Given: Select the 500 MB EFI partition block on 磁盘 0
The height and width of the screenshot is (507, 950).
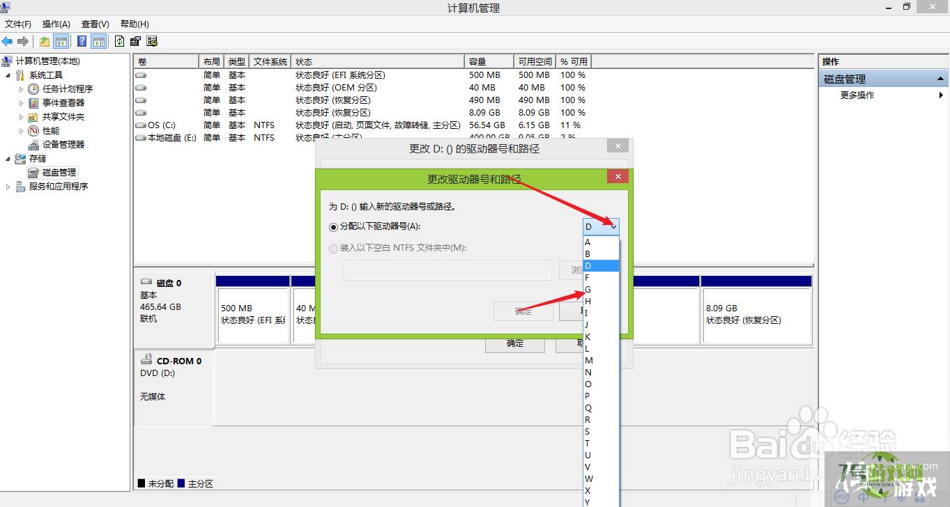Looking at the screenshot, I should tap(252, 315).
